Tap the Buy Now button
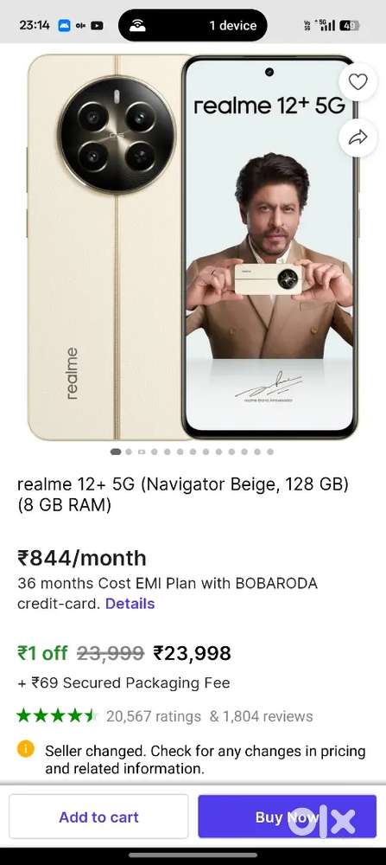The width and height of the screenshot is (386, 865). coord(287,817)
